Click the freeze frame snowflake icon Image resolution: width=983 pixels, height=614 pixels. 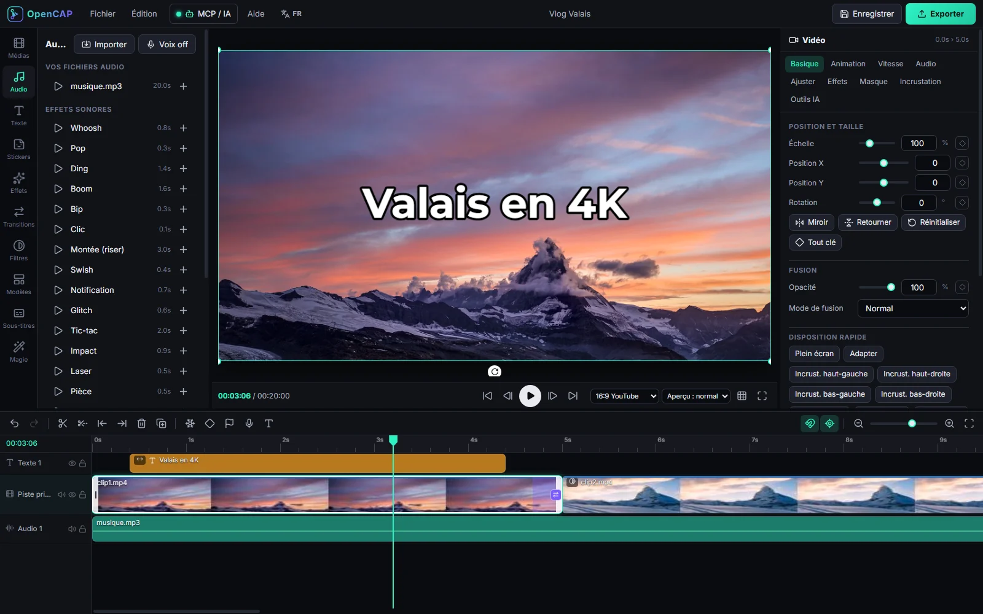[190, 423]
